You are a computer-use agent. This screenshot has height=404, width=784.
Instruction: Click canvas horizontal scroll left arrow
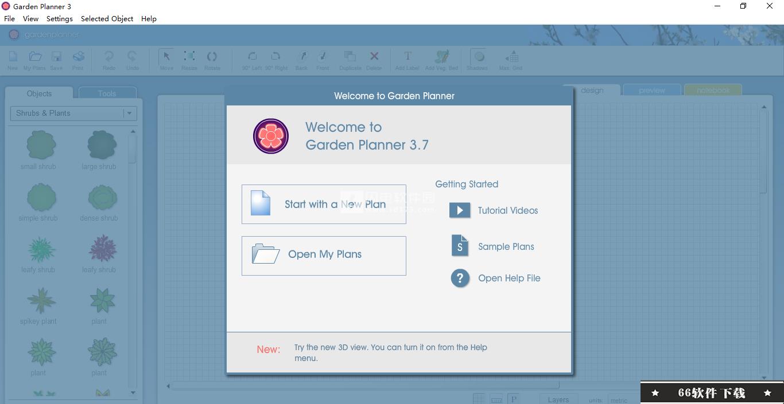(168, 386)
